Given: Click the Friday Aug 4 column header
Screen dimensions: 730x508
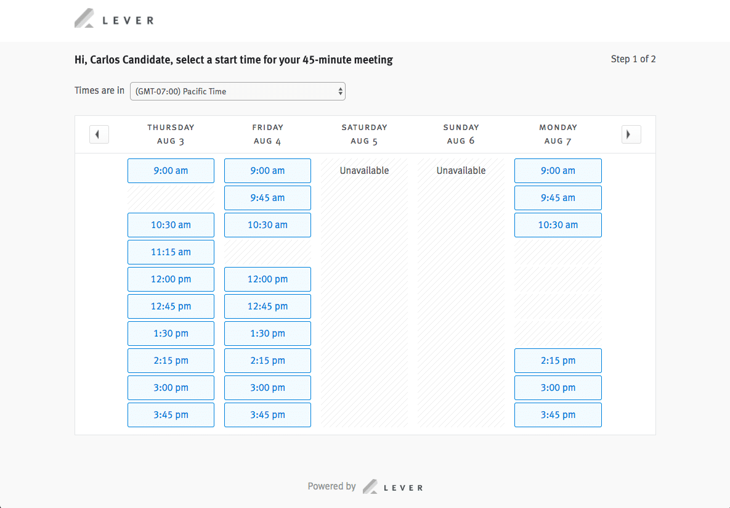Looking at the screenshot, I should pos(268,134).
